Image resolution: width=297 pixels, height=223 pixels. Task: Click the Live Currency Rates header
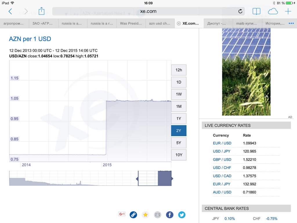(x=246, y=125)
